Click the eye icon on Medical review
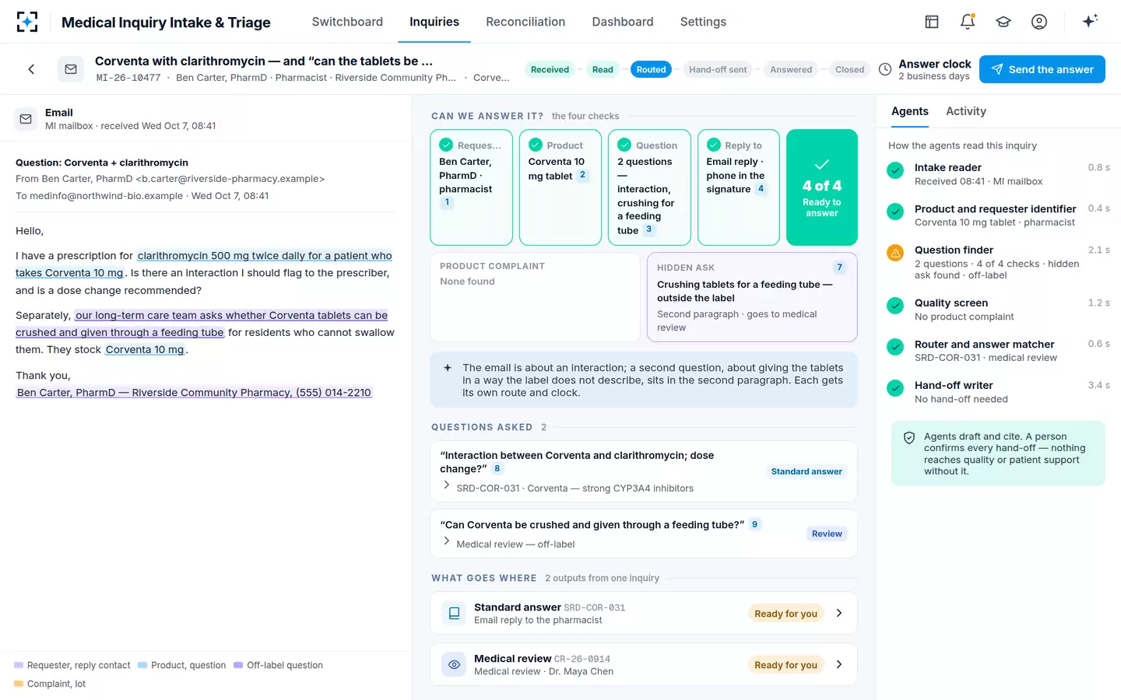This screenshot has height=700, width=1121. click(x=454, y=664)
